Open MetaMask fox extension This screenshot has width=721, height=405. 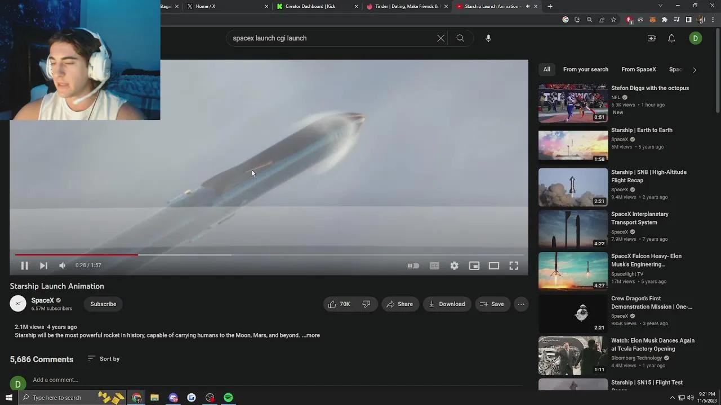[x=653, y=20]
